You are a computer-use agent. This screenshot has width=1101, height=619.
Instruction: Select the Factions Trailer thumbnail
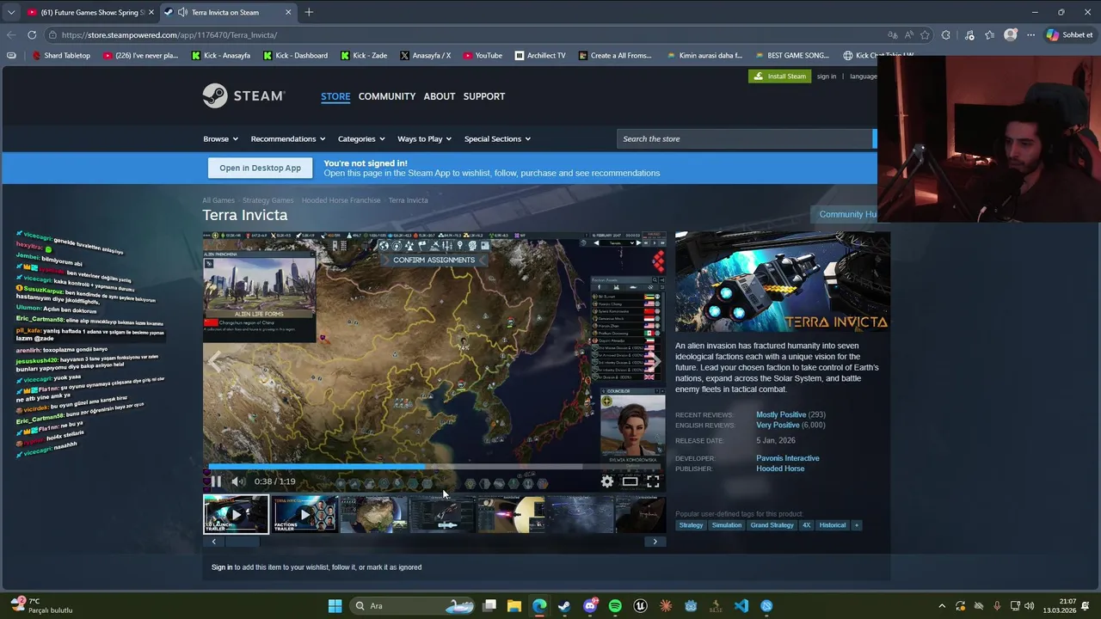tap(304, 514)
